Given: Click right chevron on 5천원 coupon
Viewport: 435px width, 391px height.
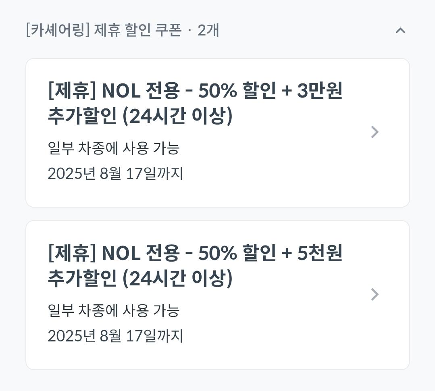Looking at the screenshot, I should (x=375, y=294).
